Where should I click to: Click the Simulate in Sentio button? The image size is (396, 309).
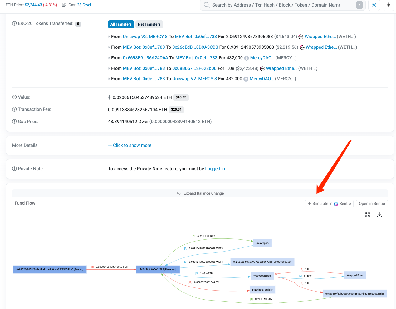point(329,204)
